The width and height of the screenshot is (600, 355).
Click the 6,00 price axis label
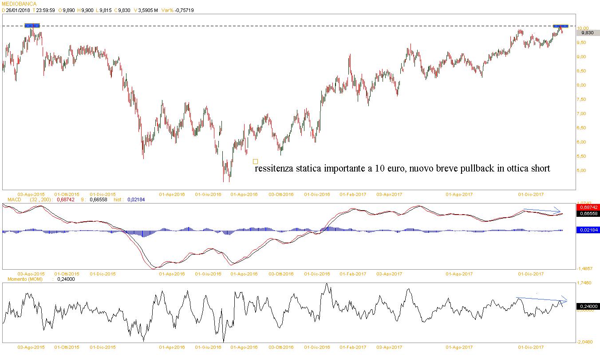[582, 142]
